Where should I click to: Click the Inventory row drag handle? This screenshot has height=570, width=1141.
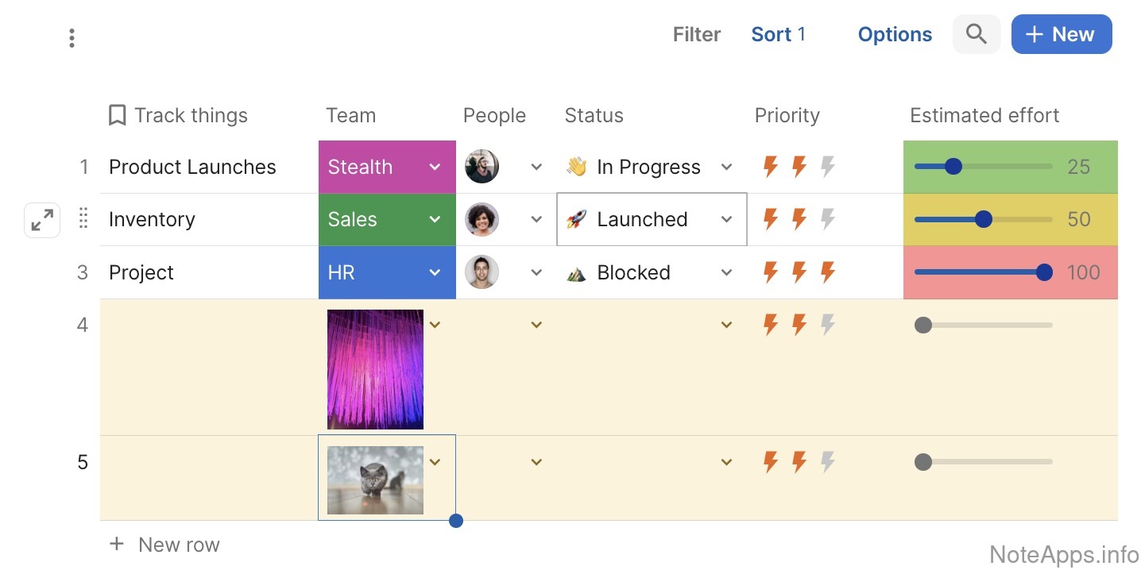[x=83, y=219]
